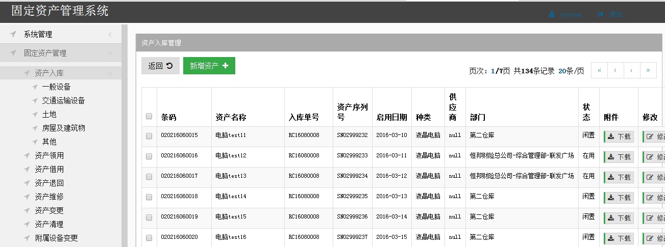Click the user icon beside system
Image resolution: width=665 pixels, height=247 pixels.
click(552, 15)
